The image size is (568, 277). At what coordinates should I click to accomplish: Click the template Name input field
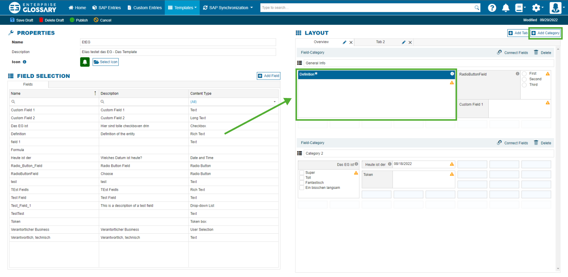click(177, 42)
